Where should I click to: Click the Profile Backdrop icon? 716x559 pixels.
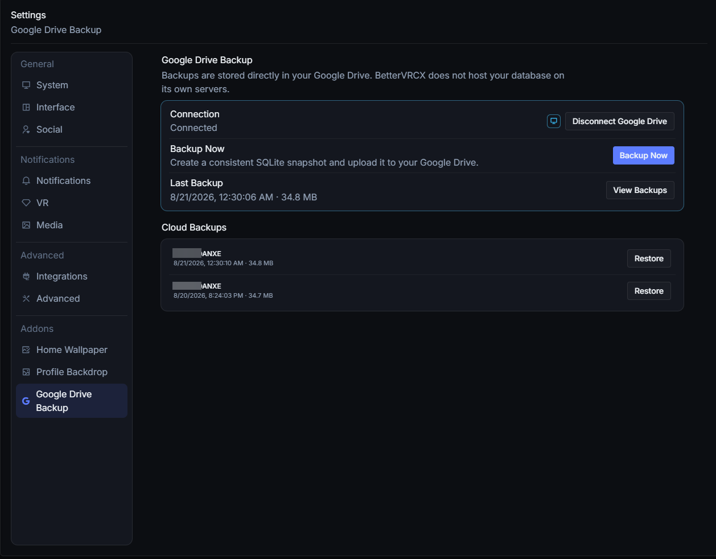point(26,372)
